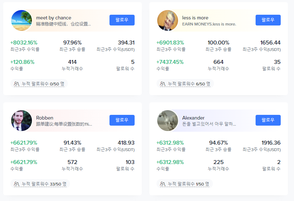The height and width of the screenshot is (201, 294).
Task: Open meet by chance beach avatar
Action: click(x=22, y=20)
